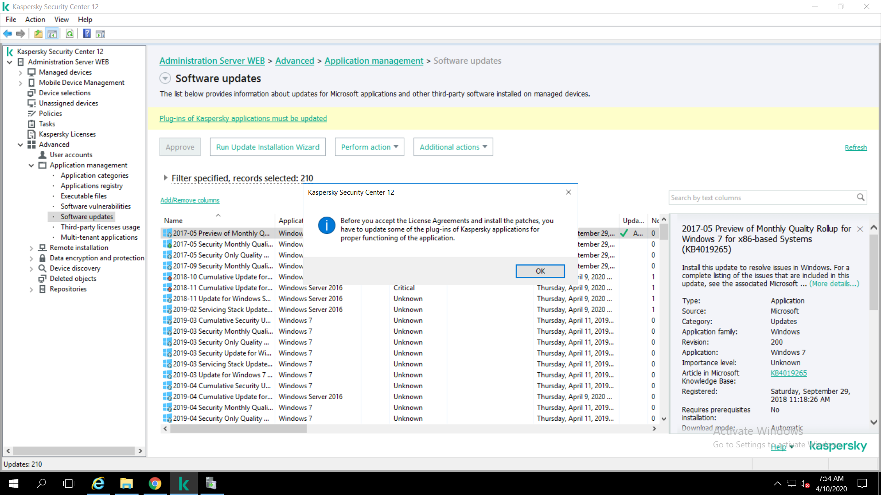Toggle the Show/Hide console tree icon
The width and height of the screenshot is (881, 495).
52,33
